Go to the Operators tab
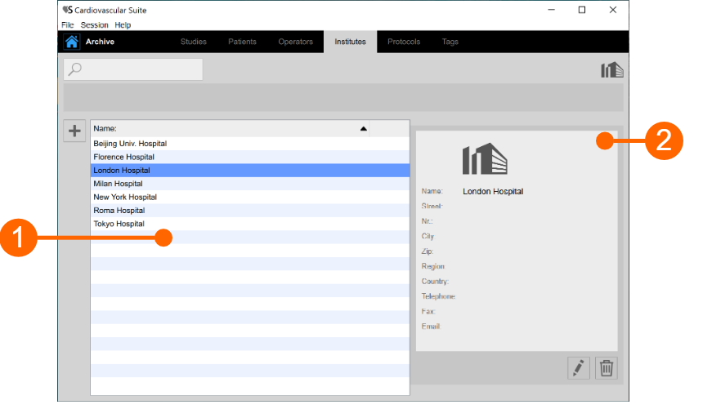The image size is (703, 418). (295, 42)
